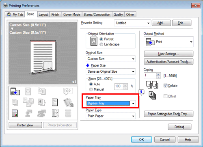Confirm with the OK button

142,139
